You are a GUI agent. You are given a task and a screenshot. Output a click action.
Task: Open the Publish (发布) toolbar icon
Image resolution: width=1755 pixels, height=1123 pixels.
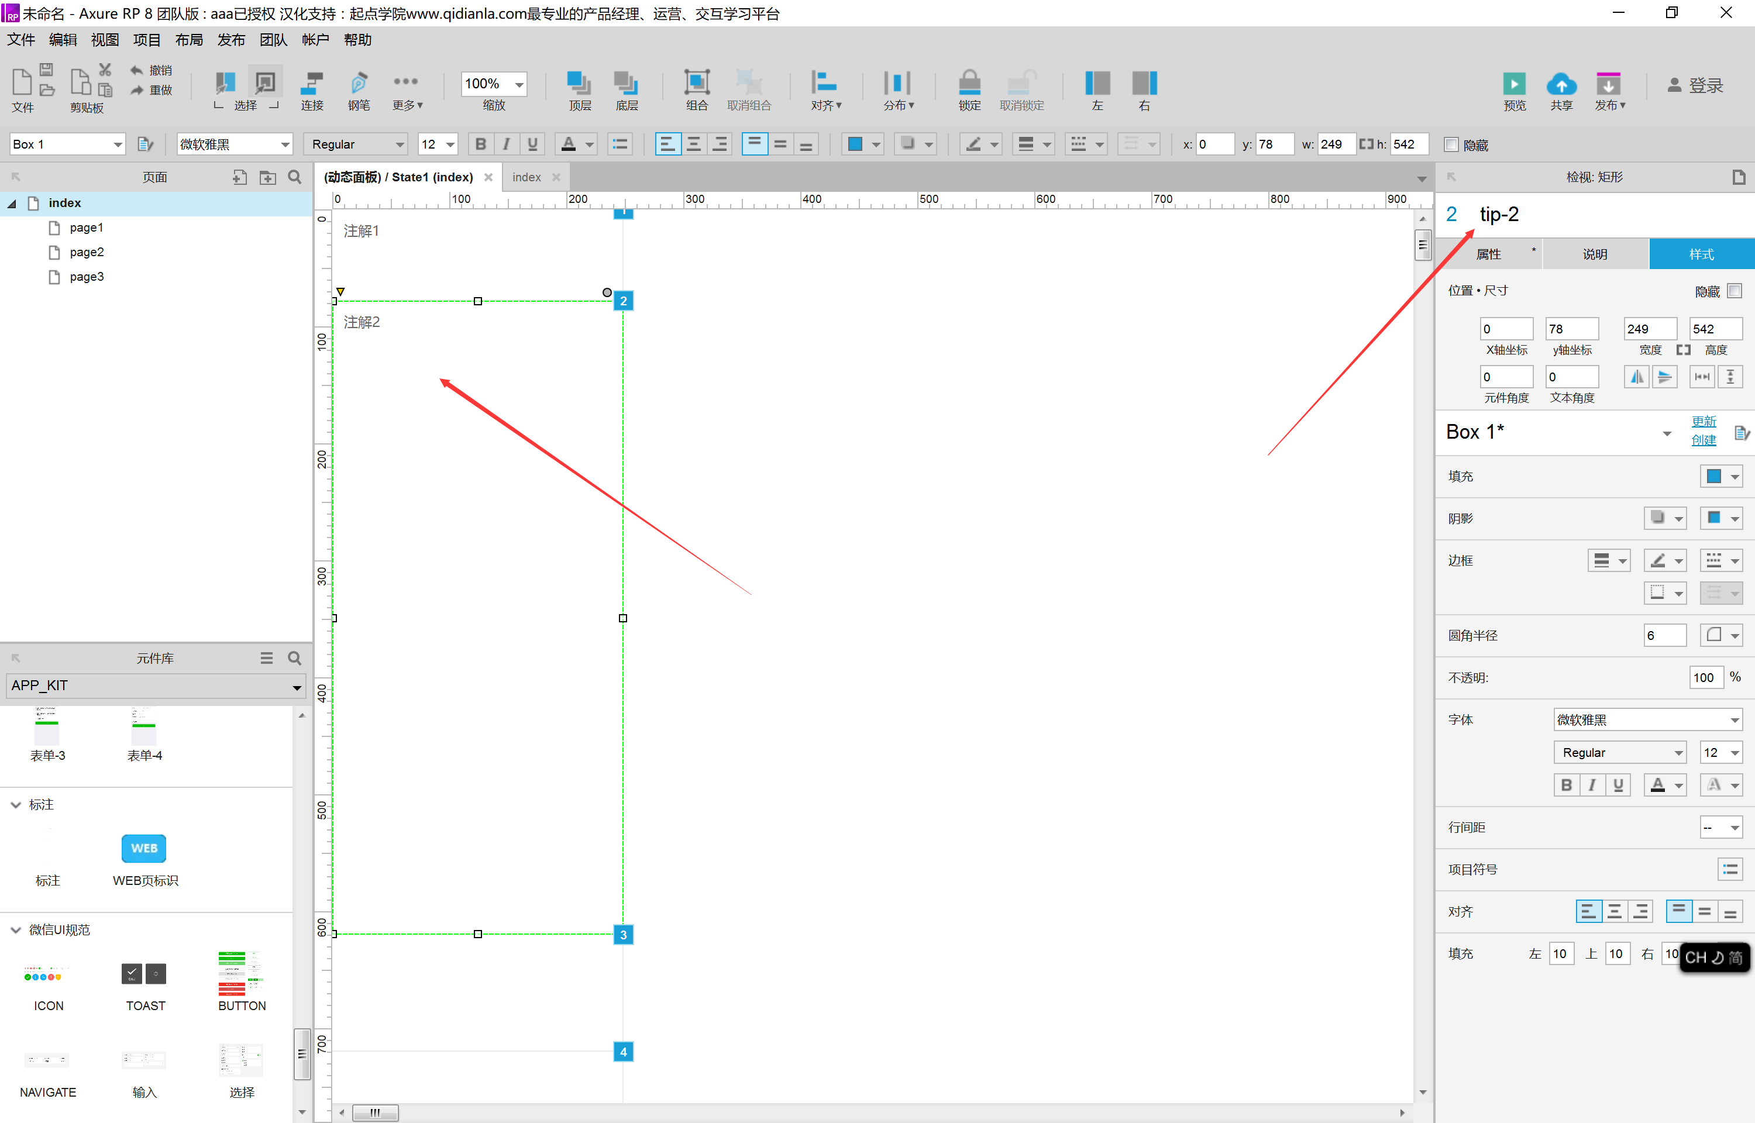(x=1608, y=83)
